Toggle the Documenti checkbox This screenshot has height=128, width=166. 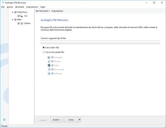click(52, 69)
